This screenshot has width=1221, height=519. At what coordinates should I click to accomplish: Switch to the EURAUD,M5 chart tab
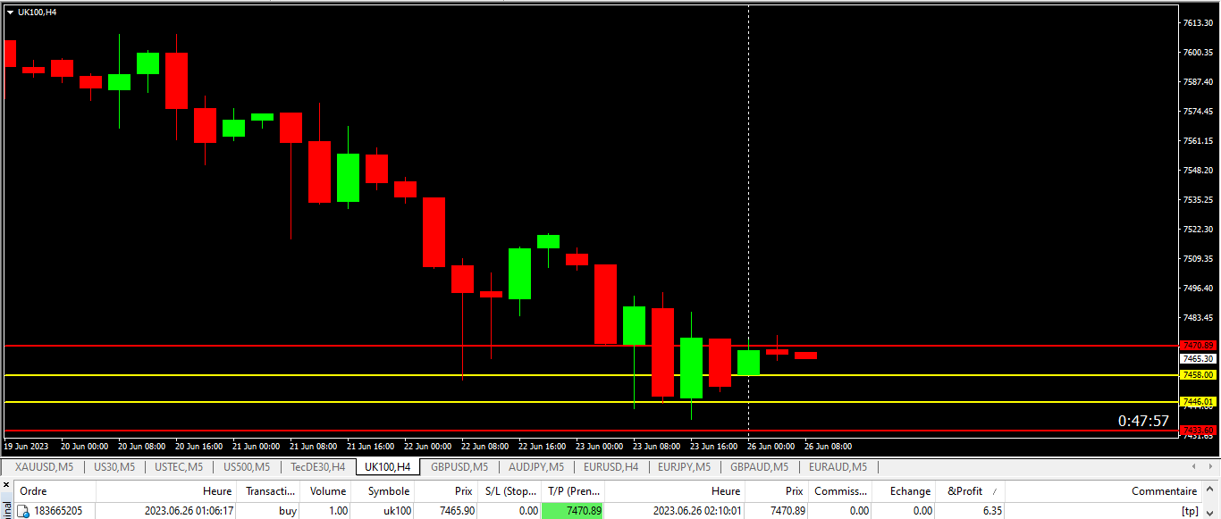838,467
